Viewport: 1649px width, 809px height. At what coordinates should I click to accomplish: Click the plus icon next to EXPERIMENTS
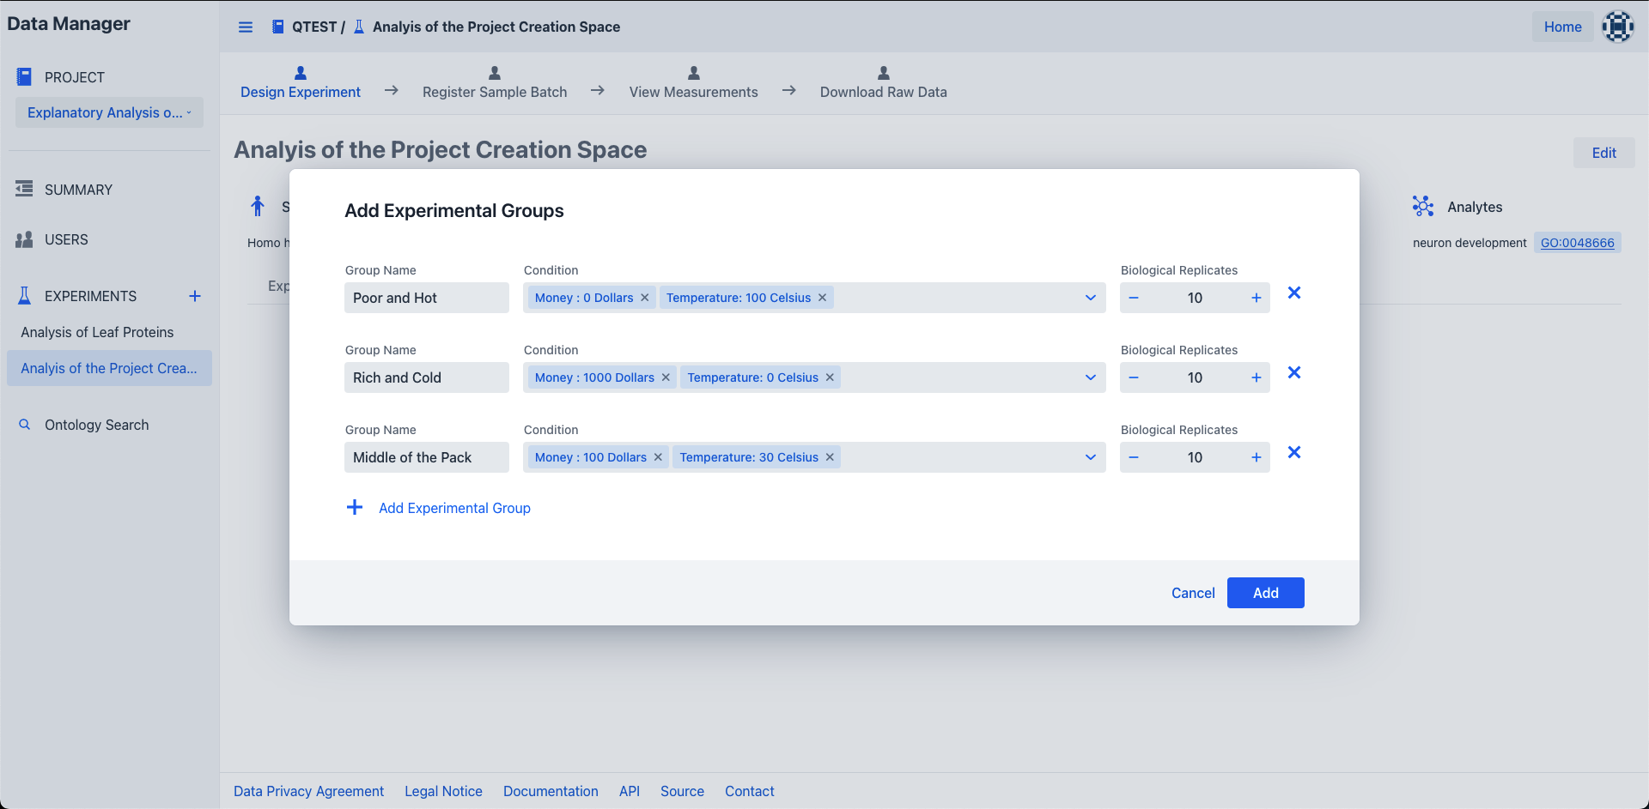pyautogui.click(x=195, y=296)
